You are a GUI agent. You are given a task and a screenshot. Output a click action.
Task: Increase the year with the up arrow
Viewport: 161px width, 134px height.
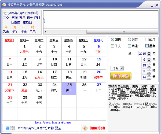pos(149,52)
